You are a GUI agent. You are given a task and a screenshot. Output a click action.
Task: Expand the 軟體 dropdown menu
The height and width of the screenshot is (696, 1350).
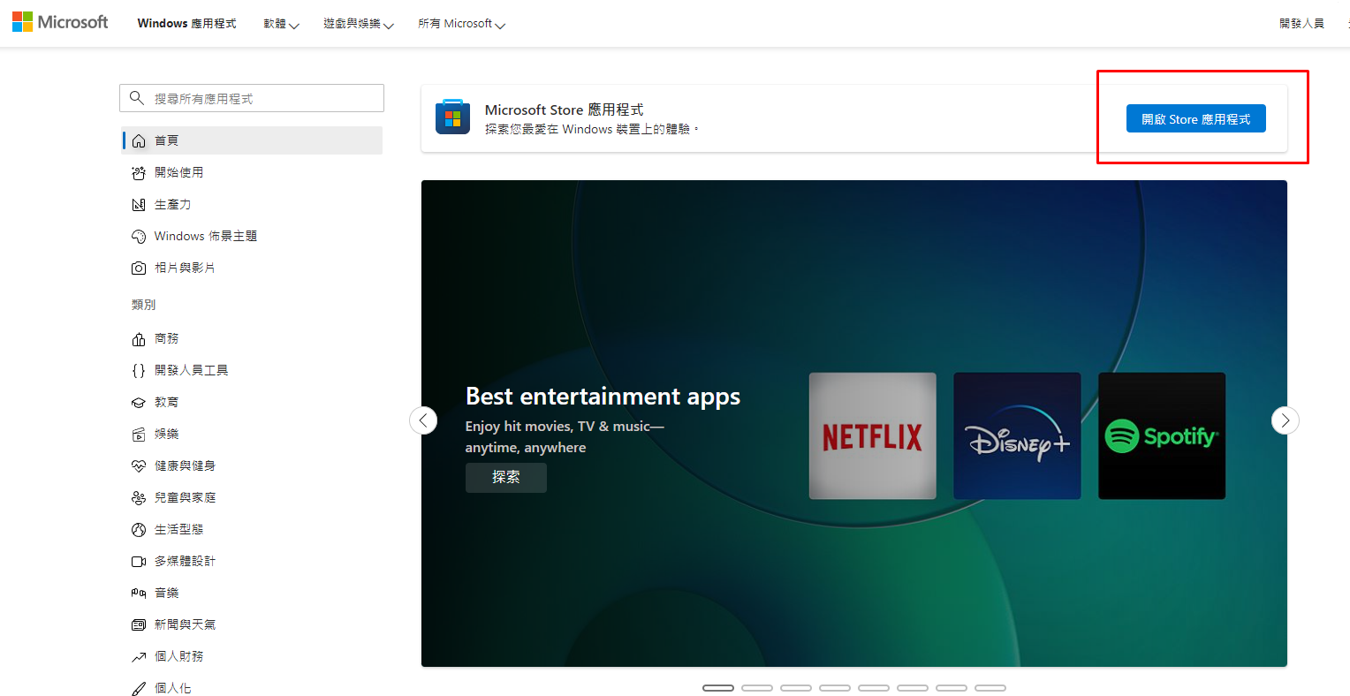[x=281, y=24]
